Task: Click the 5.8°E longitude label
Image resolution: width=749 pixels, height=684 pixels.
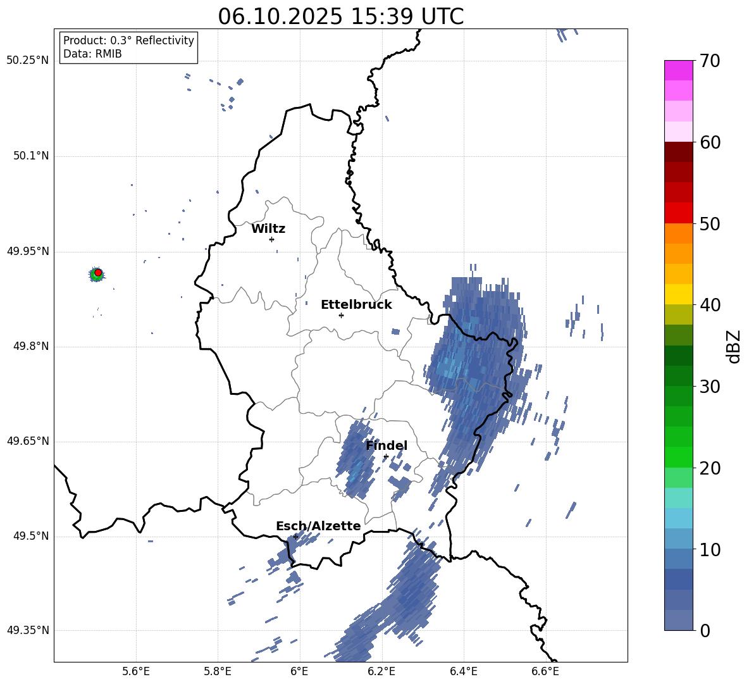Action: [218, 671]
